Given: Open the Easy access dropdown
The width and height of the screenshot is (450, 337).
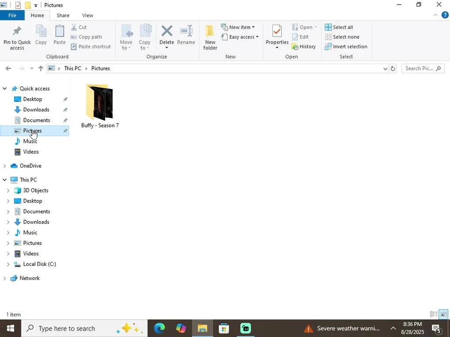Looking at the screenshot, I should pyautogui.click(x=240, y=37).
